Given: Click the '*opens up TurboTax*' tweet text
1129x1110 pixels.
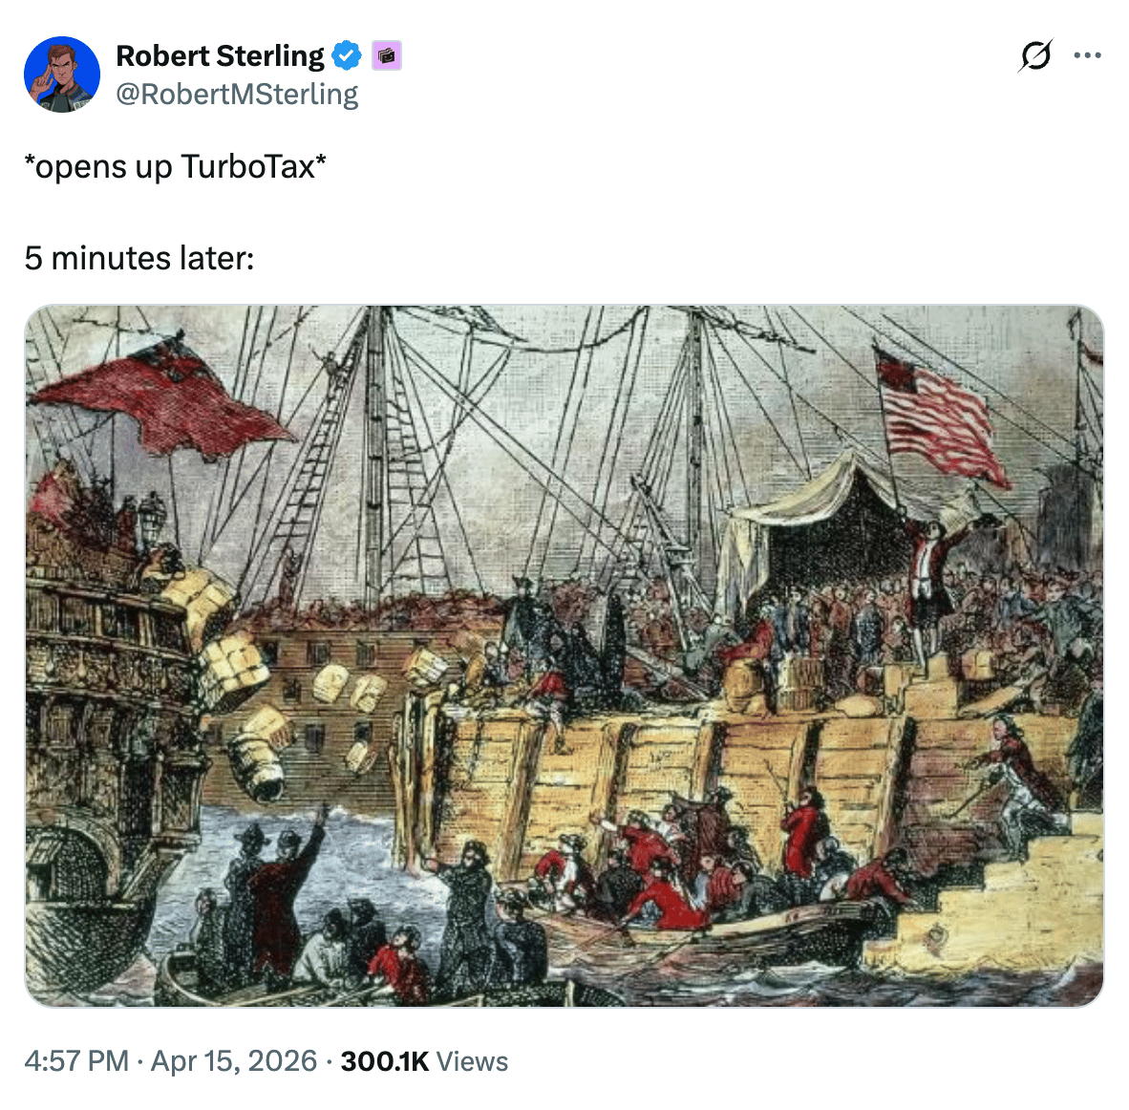Looking at the screenshot, I should [x=175, y=166].
